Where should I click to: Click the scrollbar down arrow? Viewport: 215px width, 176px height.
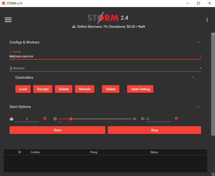[x=213, y=174]
